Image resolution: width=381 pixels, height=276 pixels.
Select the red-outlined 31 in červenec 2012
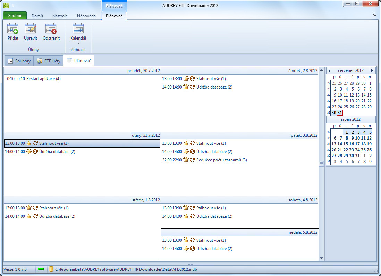(x=340, y=112)
